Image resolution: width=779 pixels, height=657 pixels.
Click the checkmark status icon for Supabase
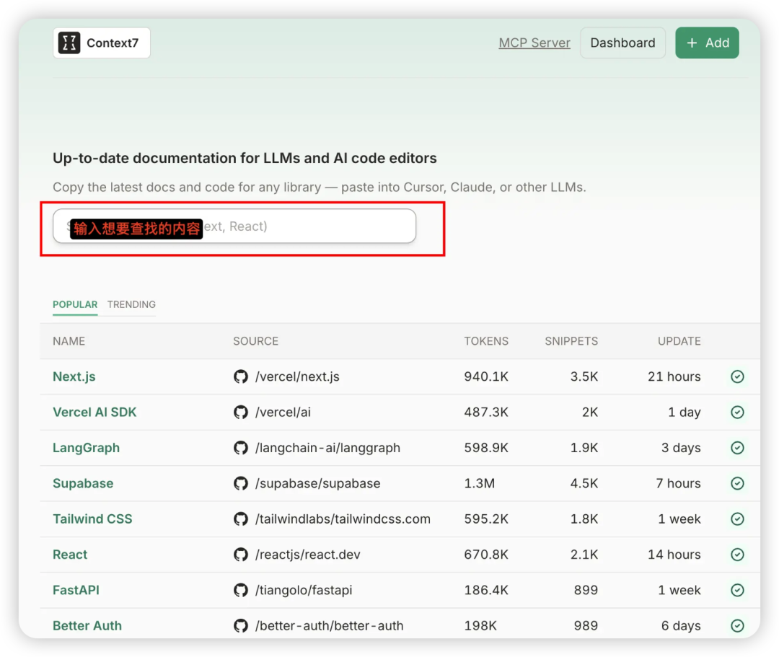tap(737, 483)
